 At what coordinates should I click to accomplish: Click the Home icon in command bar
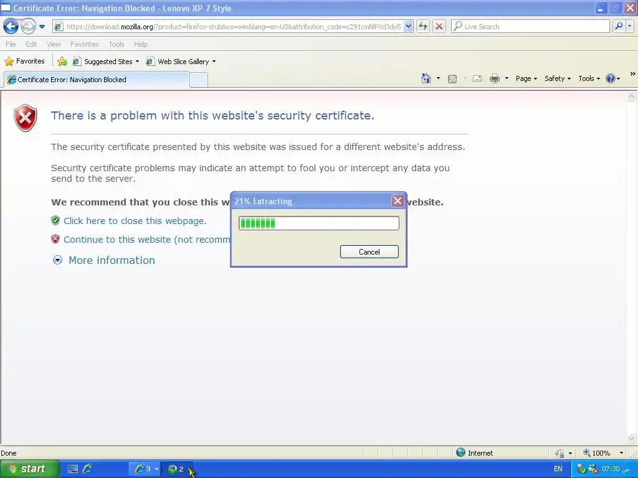[x=426, y=78]
